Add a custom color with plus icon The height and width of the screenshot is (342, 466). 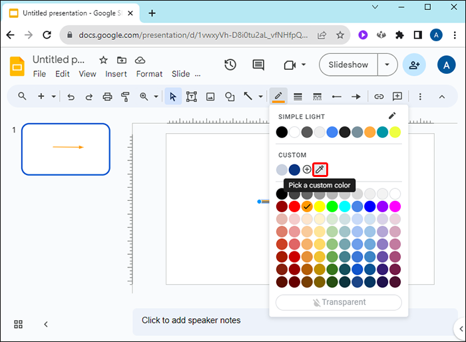click(x=307, y=170)
